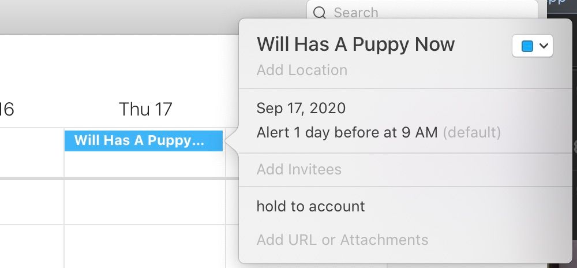The image size is (577, 268).
Task: Click the (default) alert label
Action: coord(471,133)
